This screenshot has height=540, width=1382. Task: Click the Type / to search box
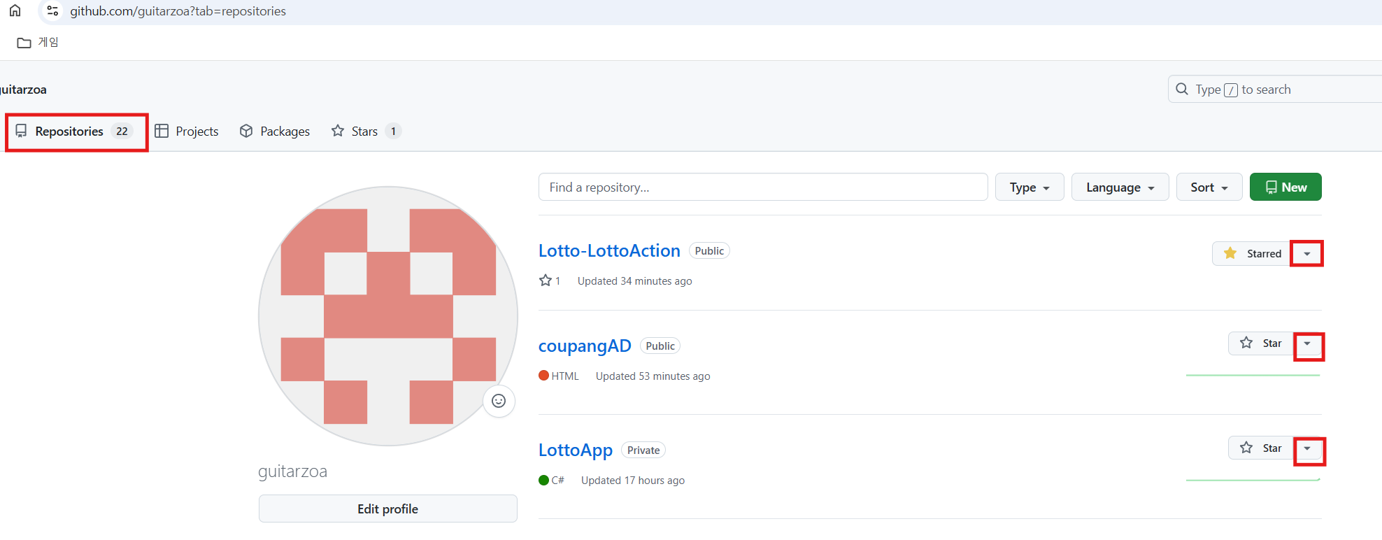[1275, 90]
